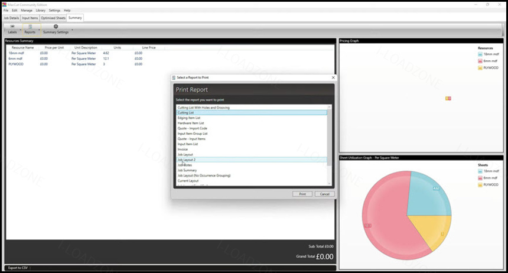Click the Line Price column header

tap(149, 47)
